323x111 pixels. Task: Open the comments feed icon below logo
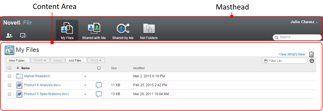(x=23, y=36)
